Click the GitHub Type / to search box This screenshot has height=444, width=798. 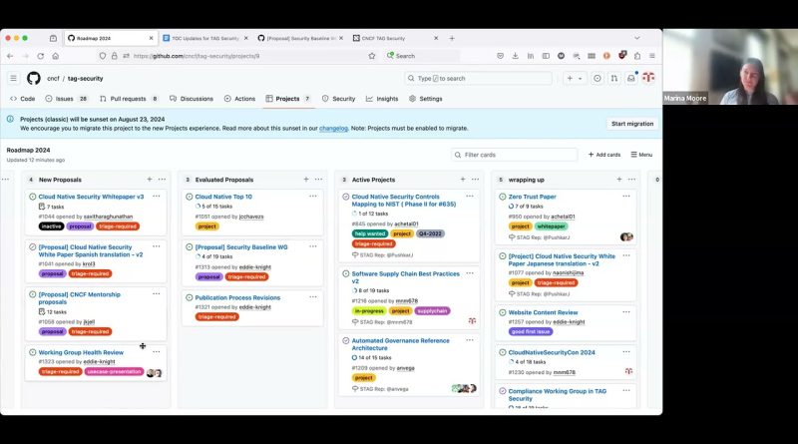(x=479, y=79)
